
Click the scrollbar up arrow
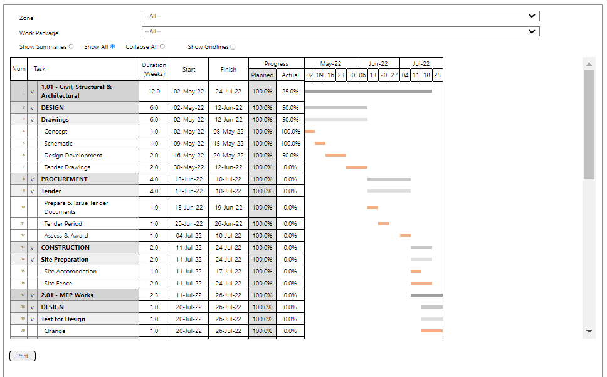589,64
